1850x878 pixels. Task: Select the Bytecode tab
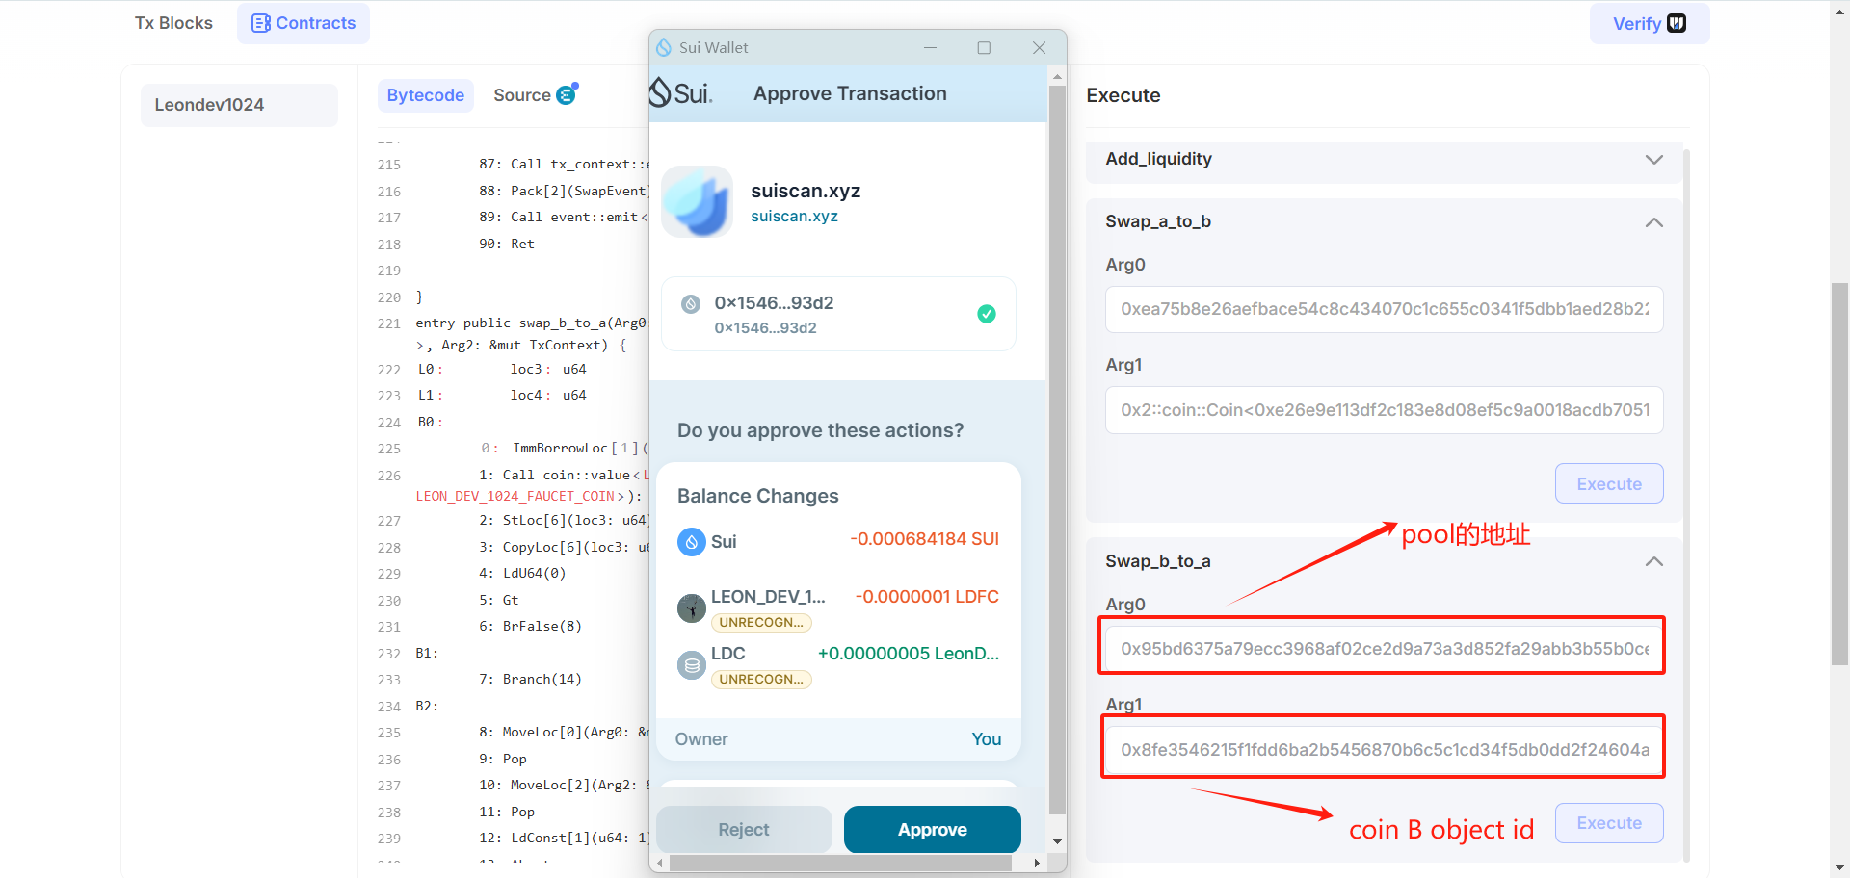pyautogui.click(x=426, y=95)
